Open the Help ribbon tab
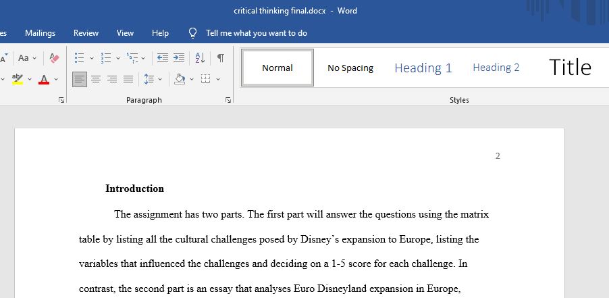Viewport: 609px width, 298px height. pyautogui.click(x=160, y=33)
